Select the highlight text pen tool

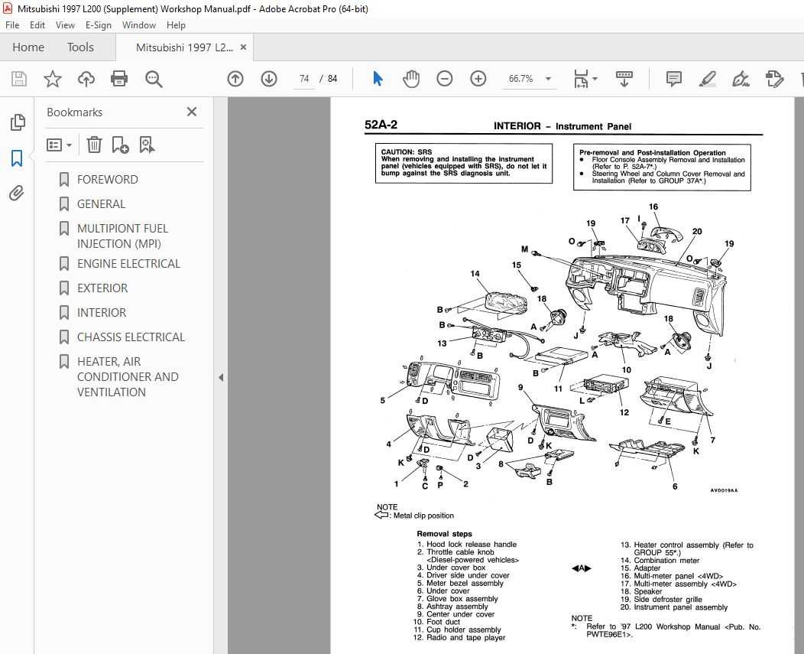coord(707,79)
